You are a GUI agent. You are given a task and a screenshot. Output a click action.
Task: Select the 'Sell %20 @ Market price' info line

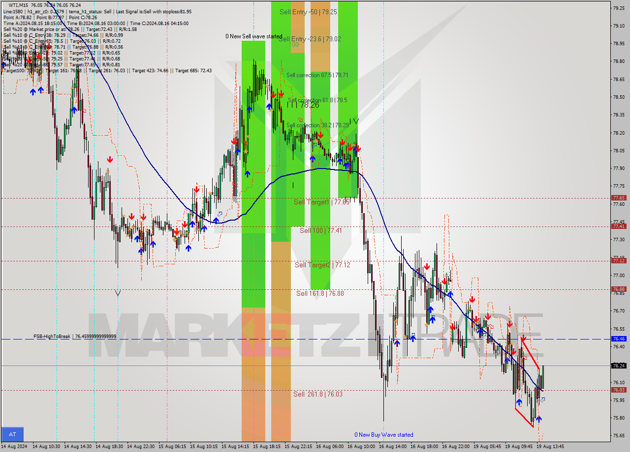pos(70,29)
